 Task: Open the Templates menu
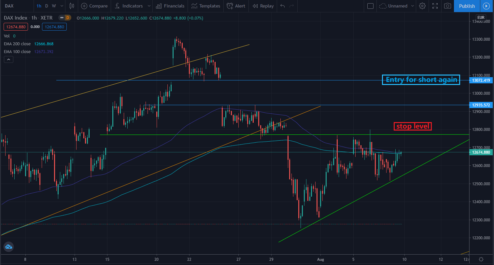tap(206, 6)
